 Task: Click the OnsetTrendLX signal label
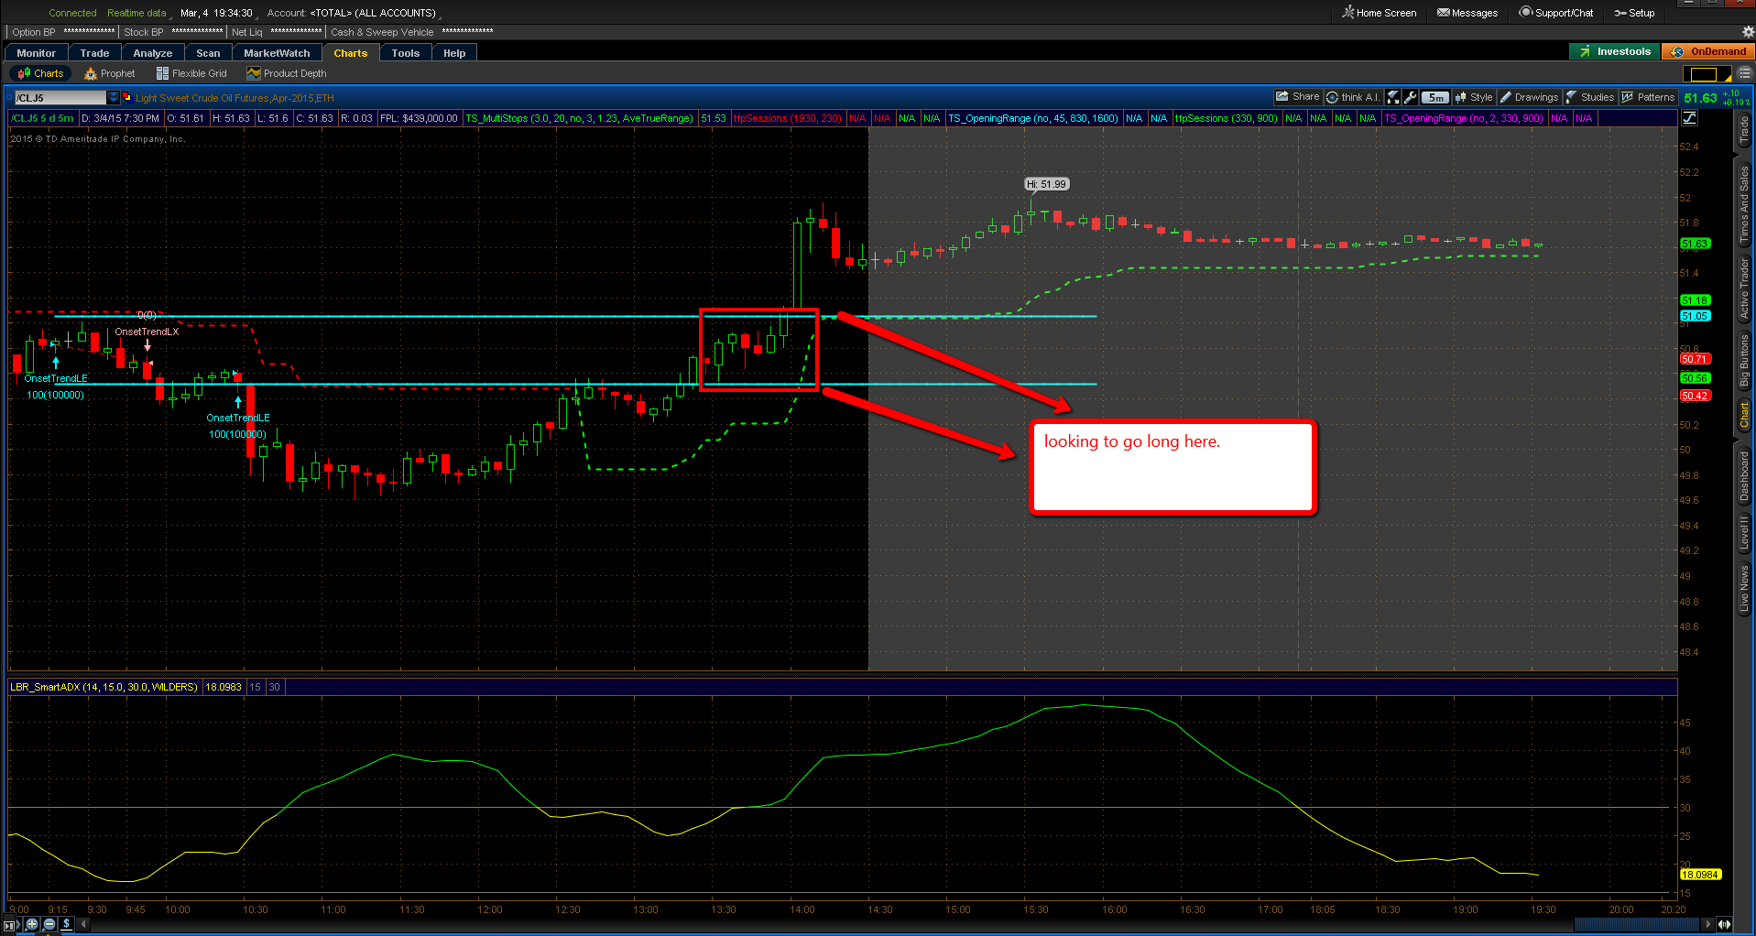[147, 332]
